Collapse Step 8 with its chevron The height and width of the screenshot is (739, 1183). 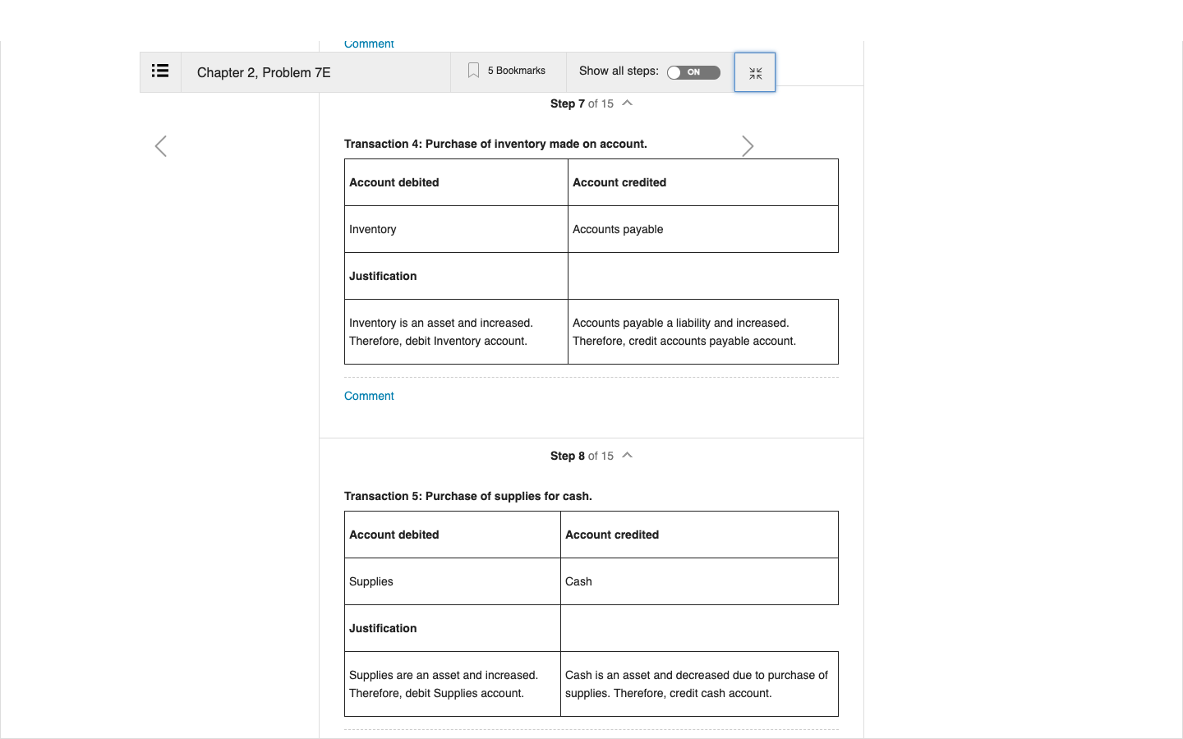pos(628,456)
